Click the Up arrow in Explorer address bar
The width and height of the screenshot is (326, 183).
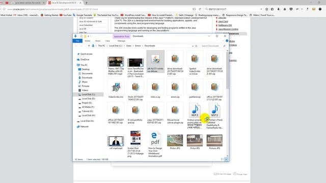89,46
